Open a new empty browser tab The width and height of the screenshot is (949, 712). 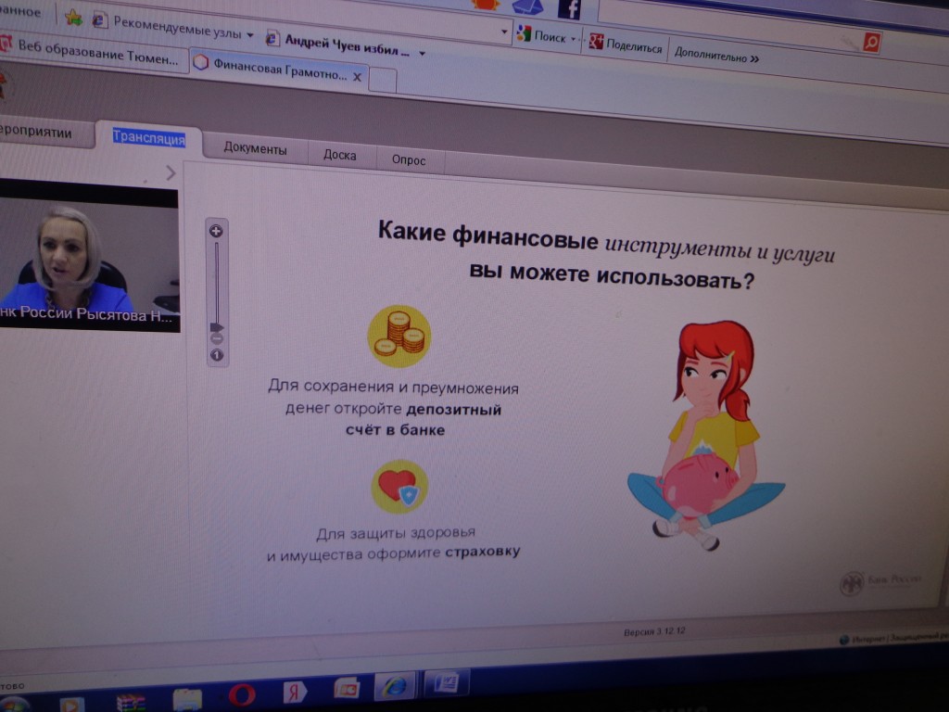pos(383,82)
